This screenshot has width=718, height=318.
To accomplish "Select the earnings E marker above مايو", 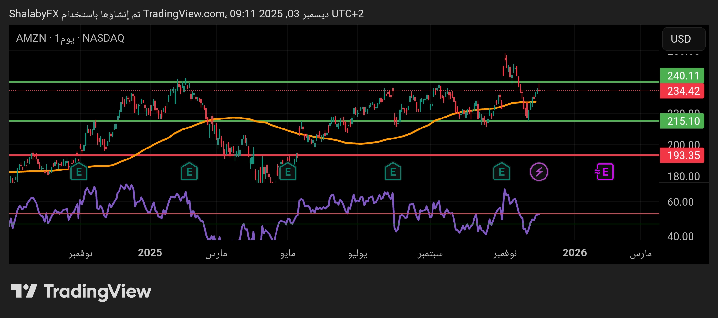I will pyautogui.click(x=288, y=172).
